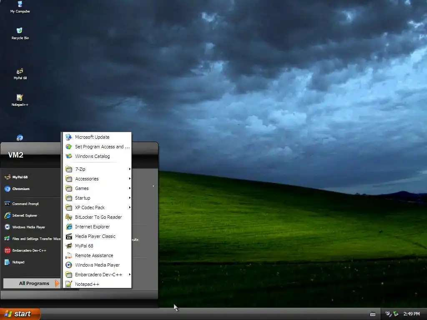The width and height of the screenshot is (427, 320).
Task: Click the Set Program Access icon
Action: (69, 147)
